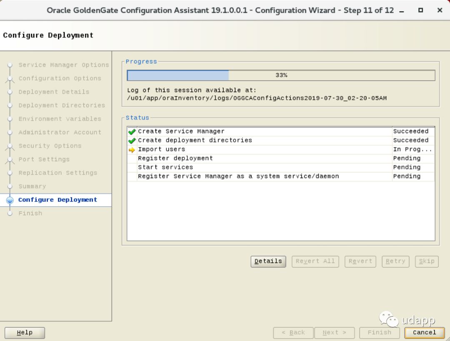Click the Security Options step node icon
Screen dimensions: 450x341
point(10,146)
